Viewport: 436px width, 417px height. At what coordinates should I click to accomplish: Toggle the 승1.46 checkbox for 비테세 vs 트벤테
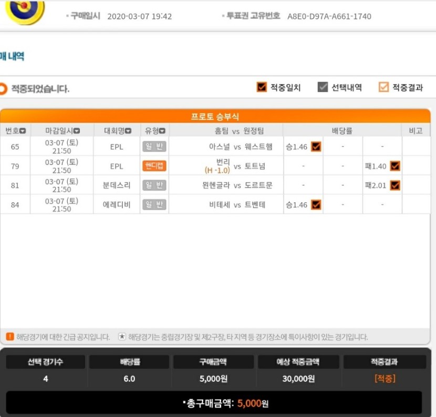316,205
